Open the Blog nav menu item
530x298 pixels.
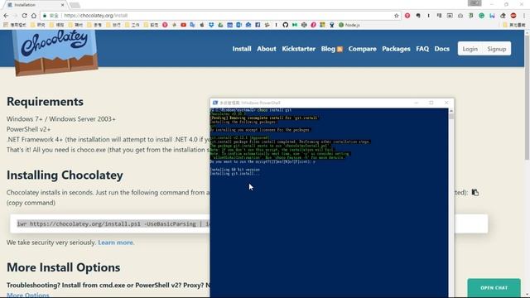(x=328, y=49)
